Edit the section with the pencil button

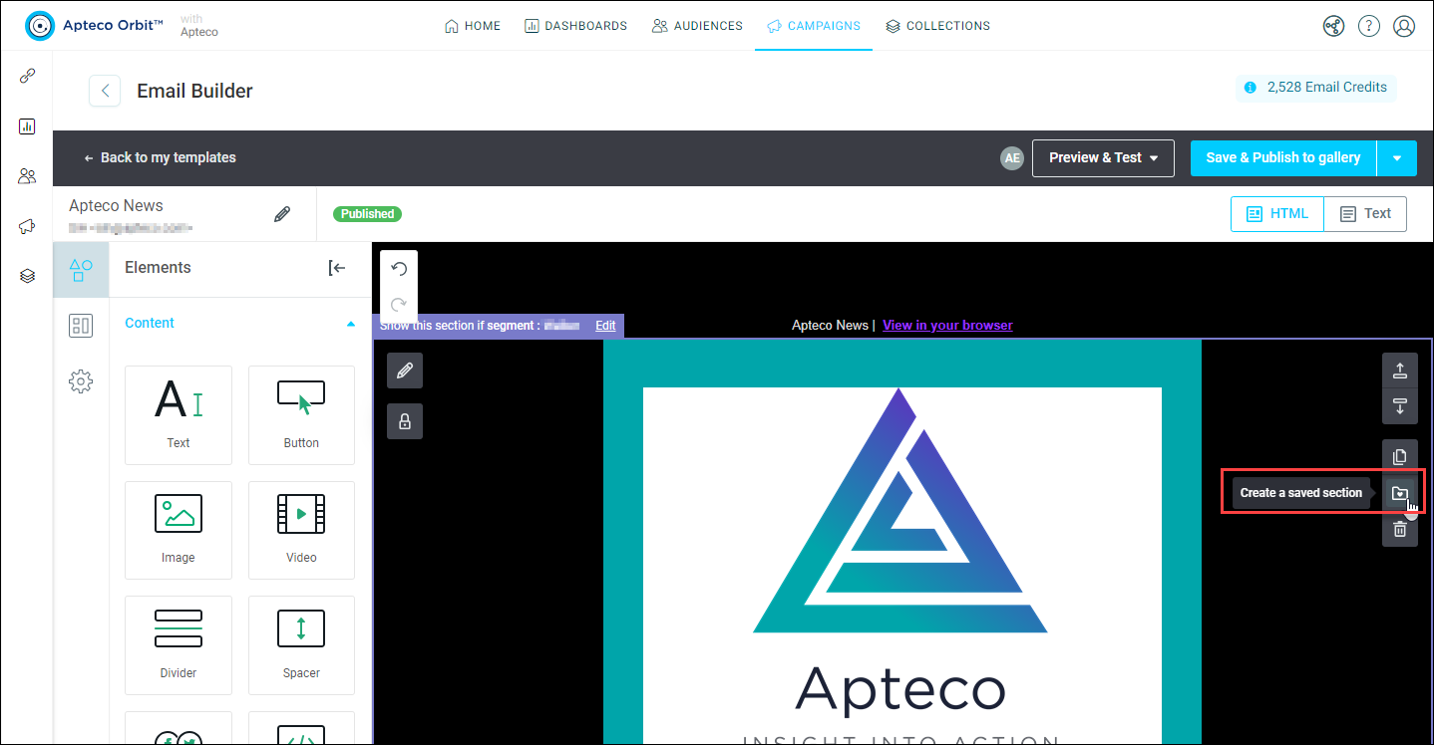(x=405, y=371)
